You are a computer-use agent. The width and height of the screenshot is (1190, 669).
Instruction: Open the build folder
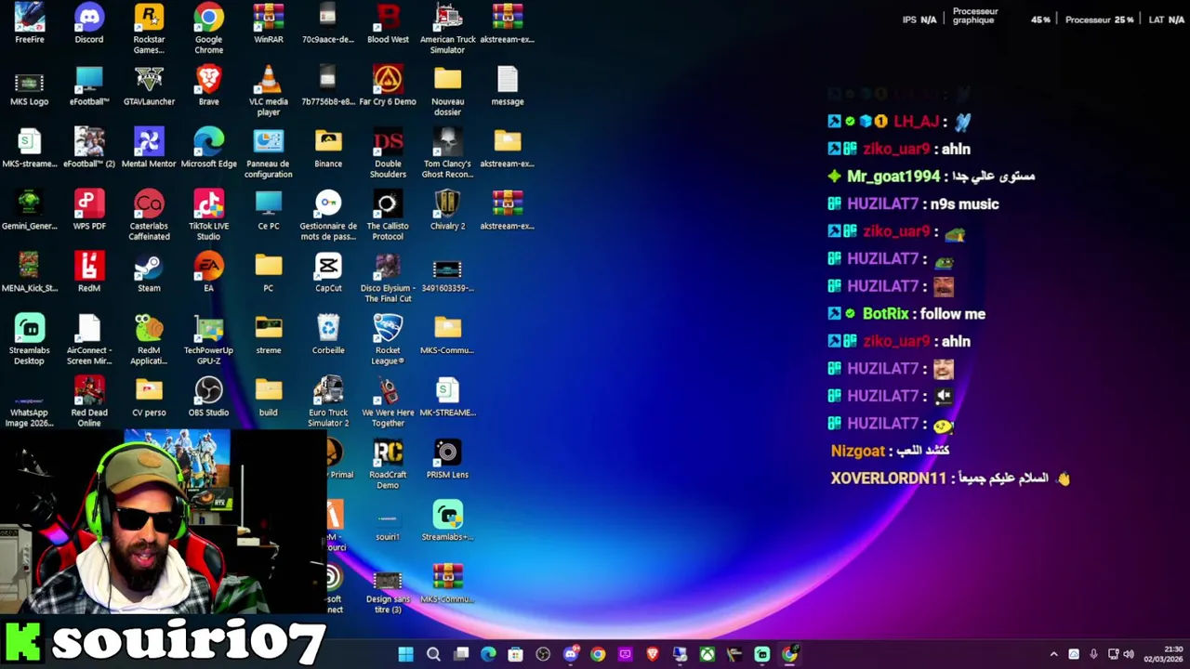point(269,398)
